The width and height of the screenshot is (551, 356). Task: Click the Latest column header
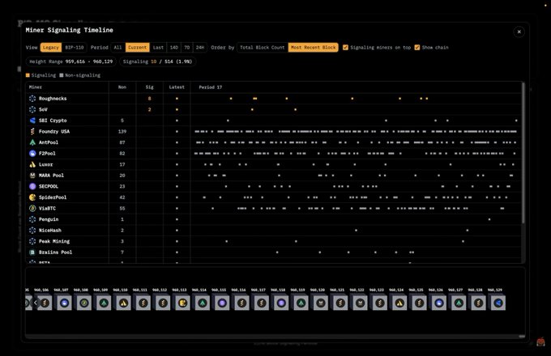click(177, 87)
